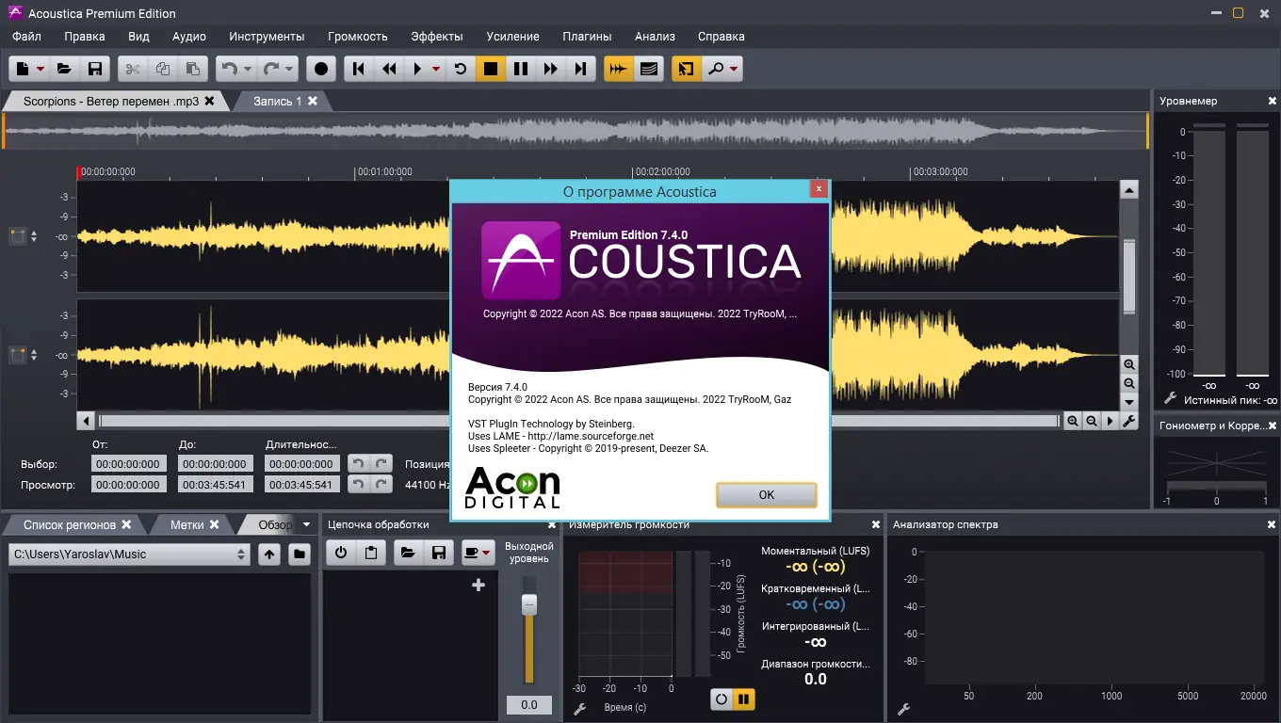This screenshot has width=1281, height=723.
Task: Click OK in the About Acoustica dialog
Action: [766, 494]
